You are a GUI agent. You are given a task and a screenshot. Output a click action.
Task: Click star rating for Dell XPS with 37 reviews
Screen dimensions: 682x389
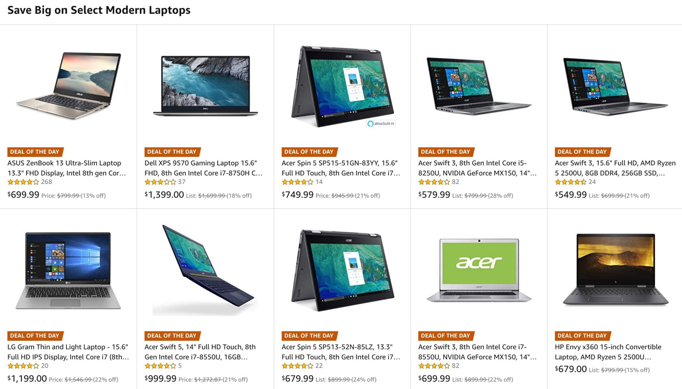(x=160, y=182)
